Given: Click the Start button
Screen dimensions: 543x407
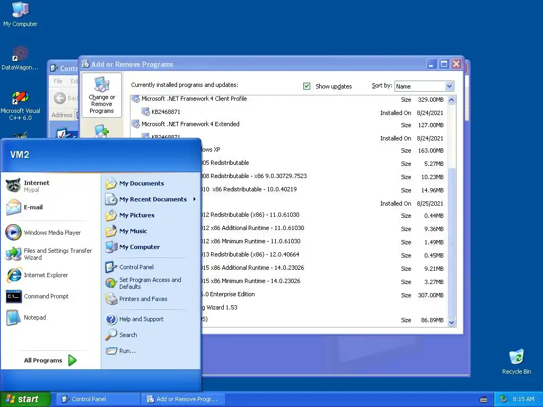Looking at the screenshot, I should (25, 399).
